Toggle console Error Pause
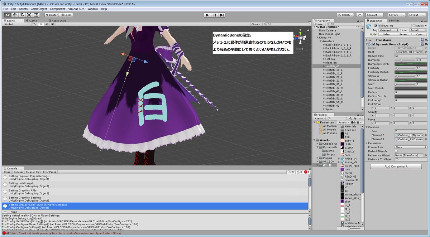This screenshot has width=430, height=237. [x=50, y=172]
